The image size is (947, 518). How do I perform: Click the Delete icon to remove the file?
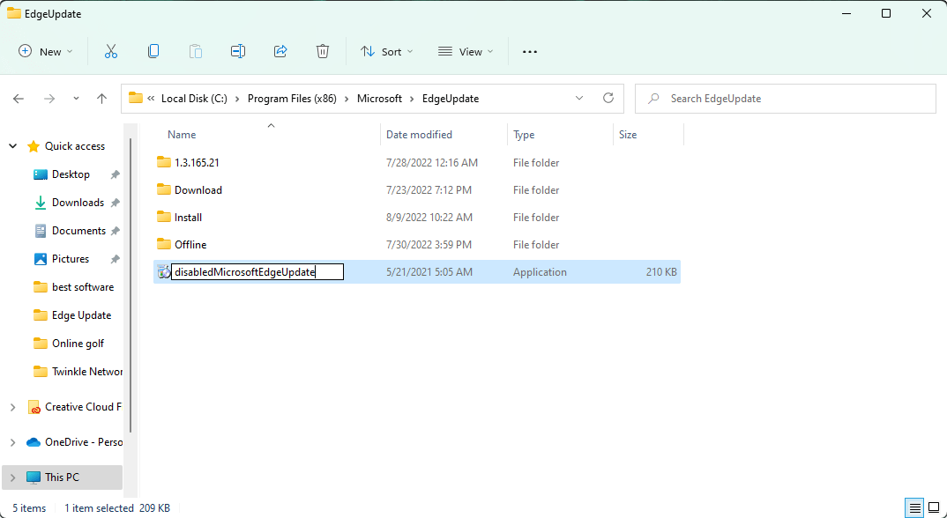coord(323,51)
